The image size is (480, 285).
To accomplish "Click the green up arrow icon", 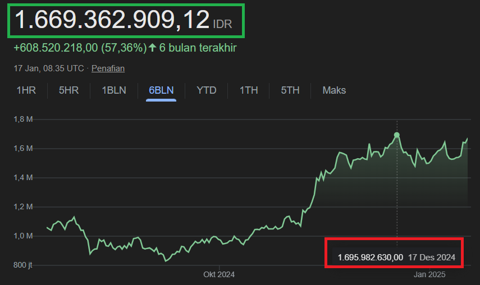I will pyautogui.click(x=153, y=48).
